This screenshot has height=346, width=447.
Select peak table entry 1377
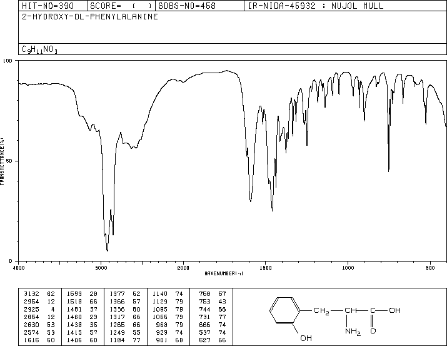(117, 294)
